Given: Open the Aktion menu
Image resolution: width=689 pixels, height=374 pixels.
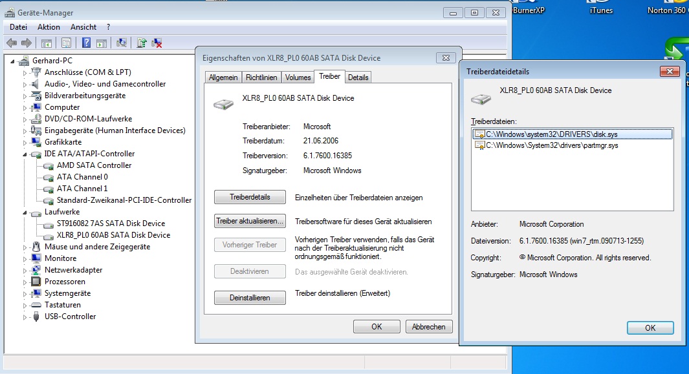Looking at the screenshot, I should click(49, 27).
